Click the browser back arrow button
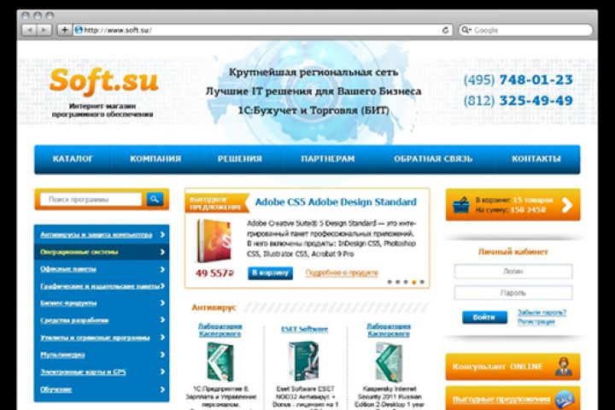The height and width of the screenshot is (410, 615). click(30, 30)
